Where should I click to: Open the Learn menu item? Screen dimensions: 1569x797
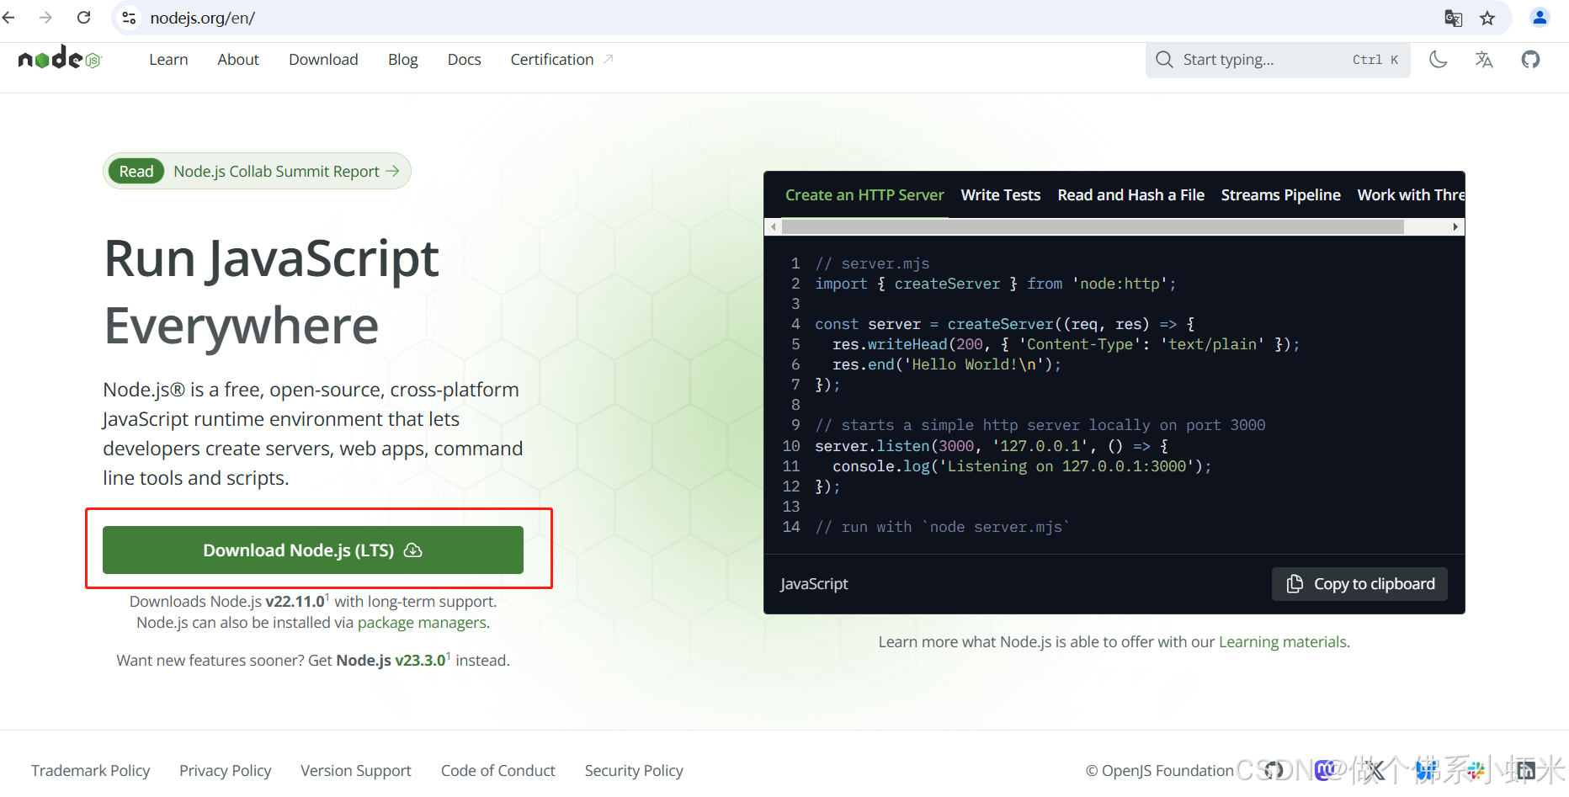tap(168, 60)
